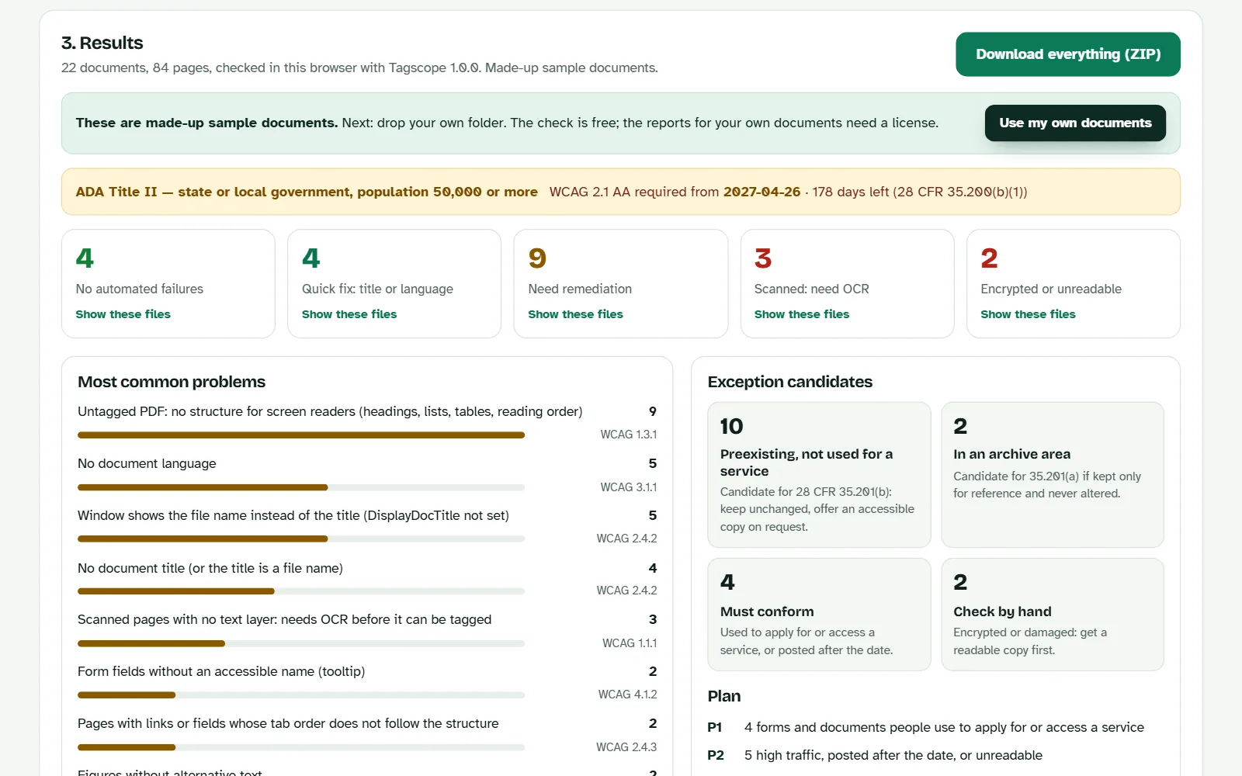Click Most common problems heading
The image size is (1242, 776).
pyautogui.click(x=172, y=382)
